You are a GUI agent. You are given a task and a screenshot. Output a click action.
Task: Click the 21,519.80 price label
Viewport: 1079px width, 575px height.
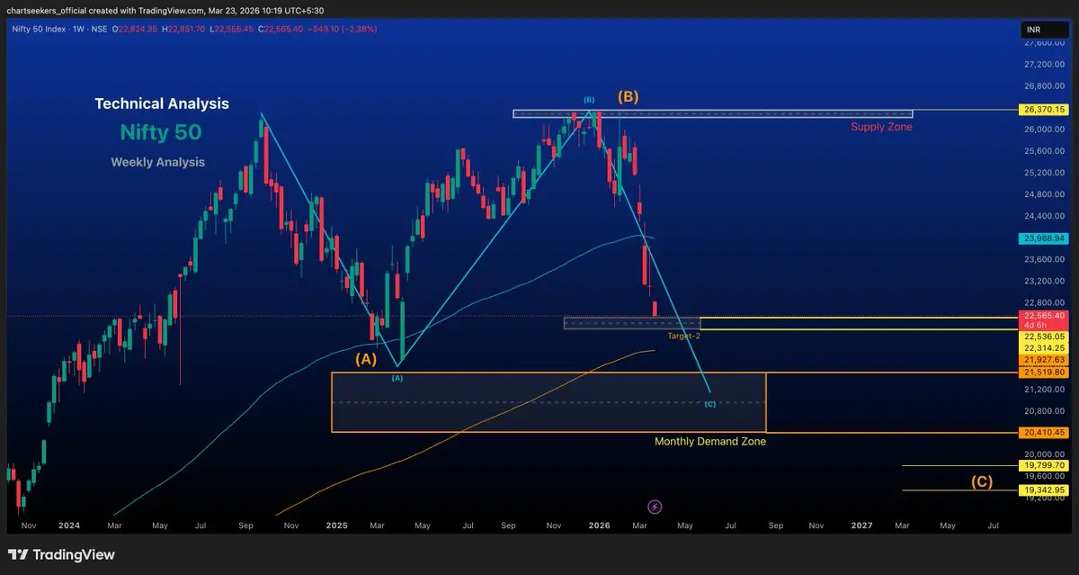(x=1043, y=372)
